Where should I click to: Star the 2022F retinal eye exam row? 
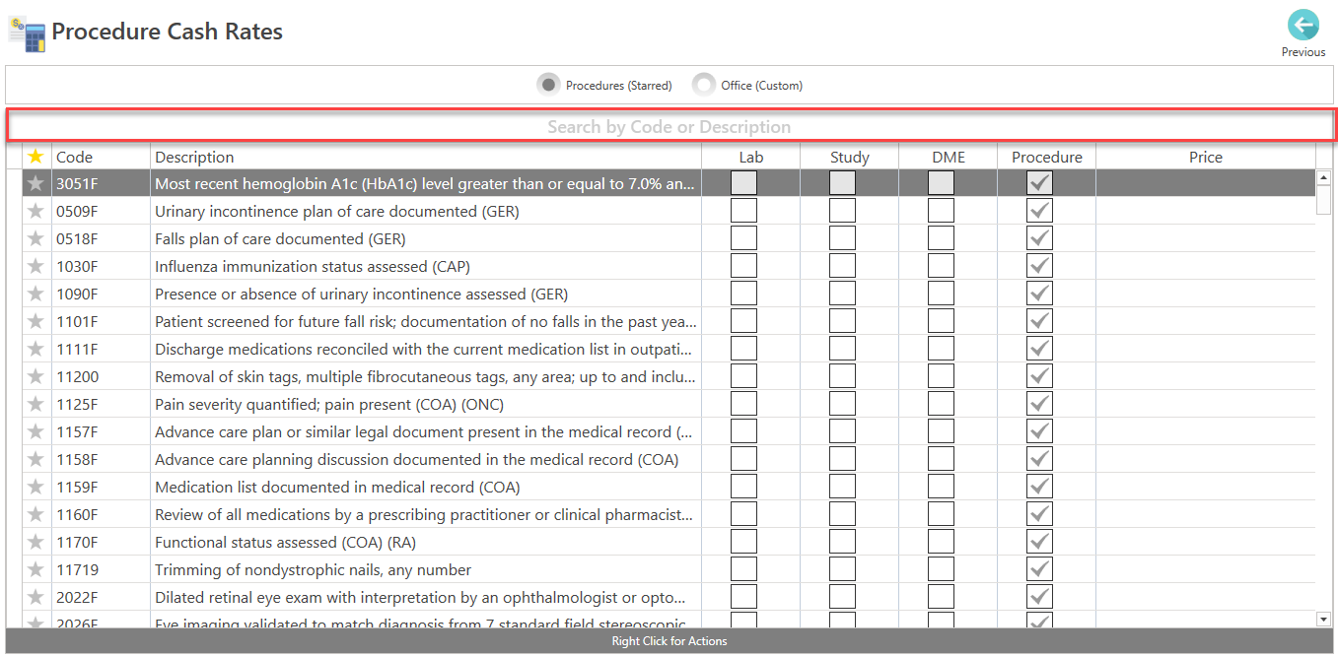pyautogui.click(x=36, y=597)
